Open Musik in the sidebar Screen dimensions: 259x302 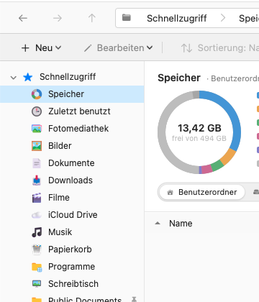72,232
